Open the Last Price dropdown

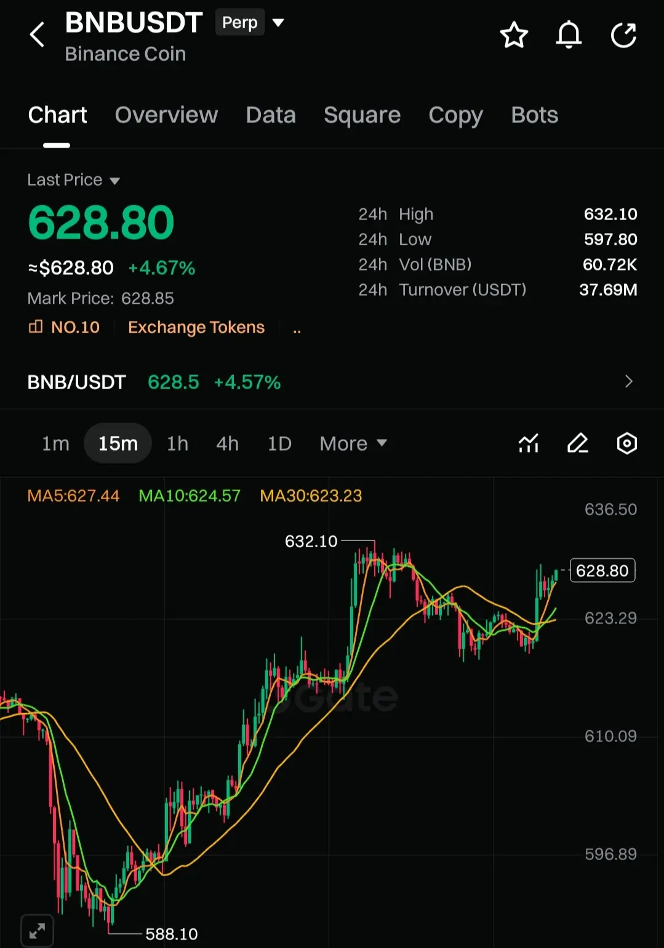[114, 181]
